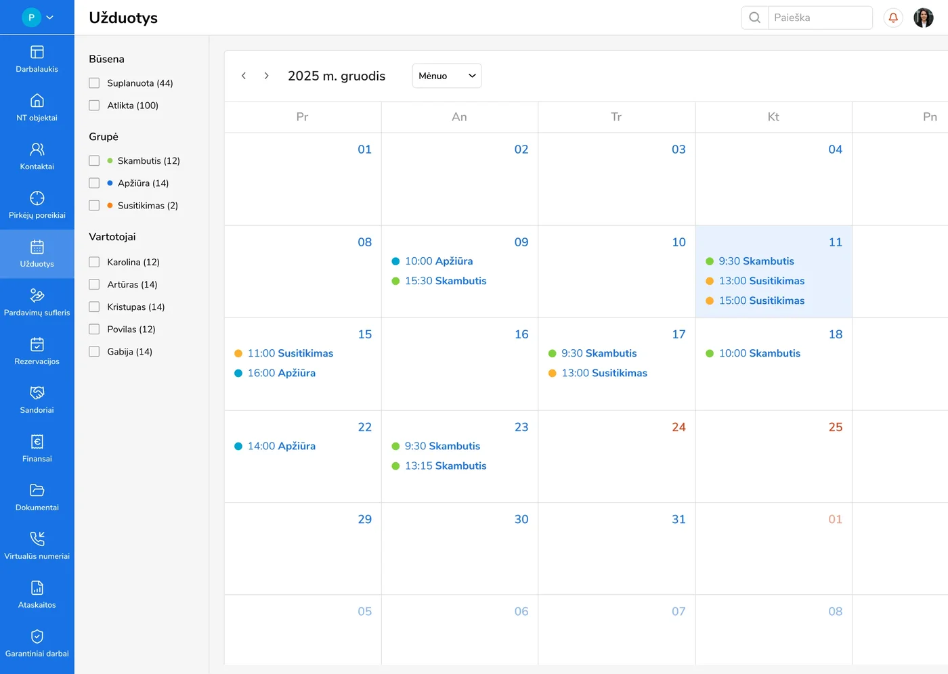Click the notifications bell icon
948x674 pixels.
(x=893, y=18)
